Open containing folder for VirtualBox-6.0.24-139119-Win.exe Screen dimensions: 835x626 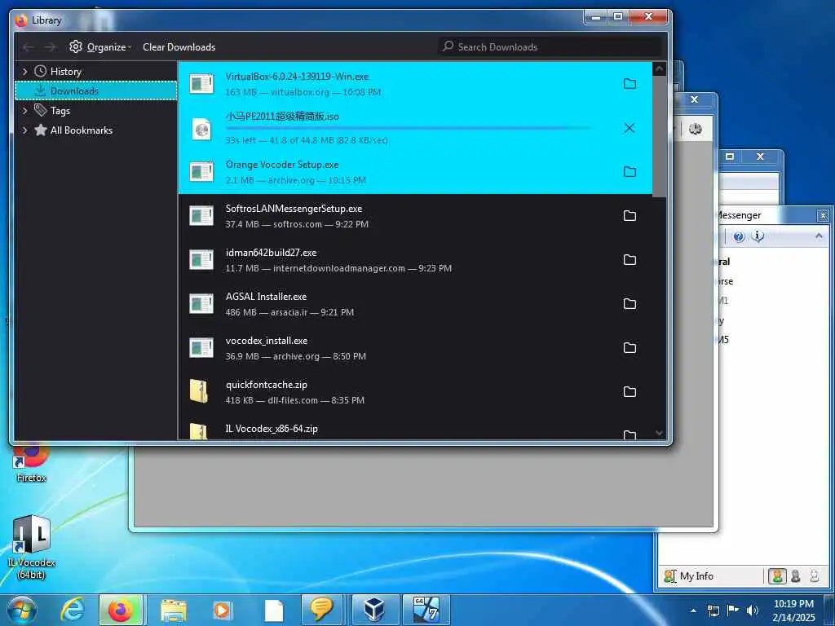tap(630, 84)
